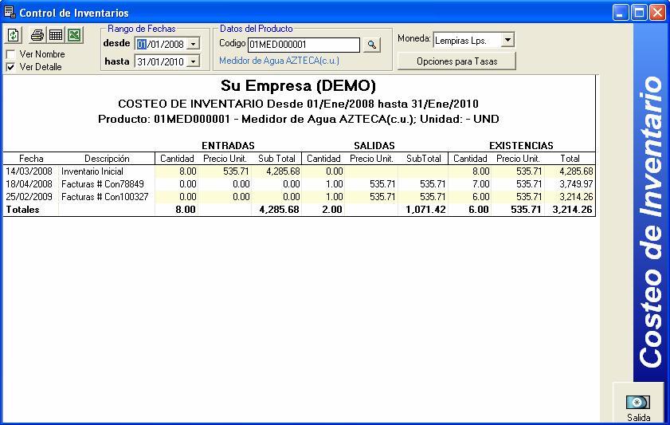The height and width of the screenshot is (425, 670).
Task: Click the Fecha column header
Action: (31, 159)
